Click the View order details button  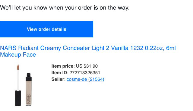pyautogui.click(x=46, y=29)
